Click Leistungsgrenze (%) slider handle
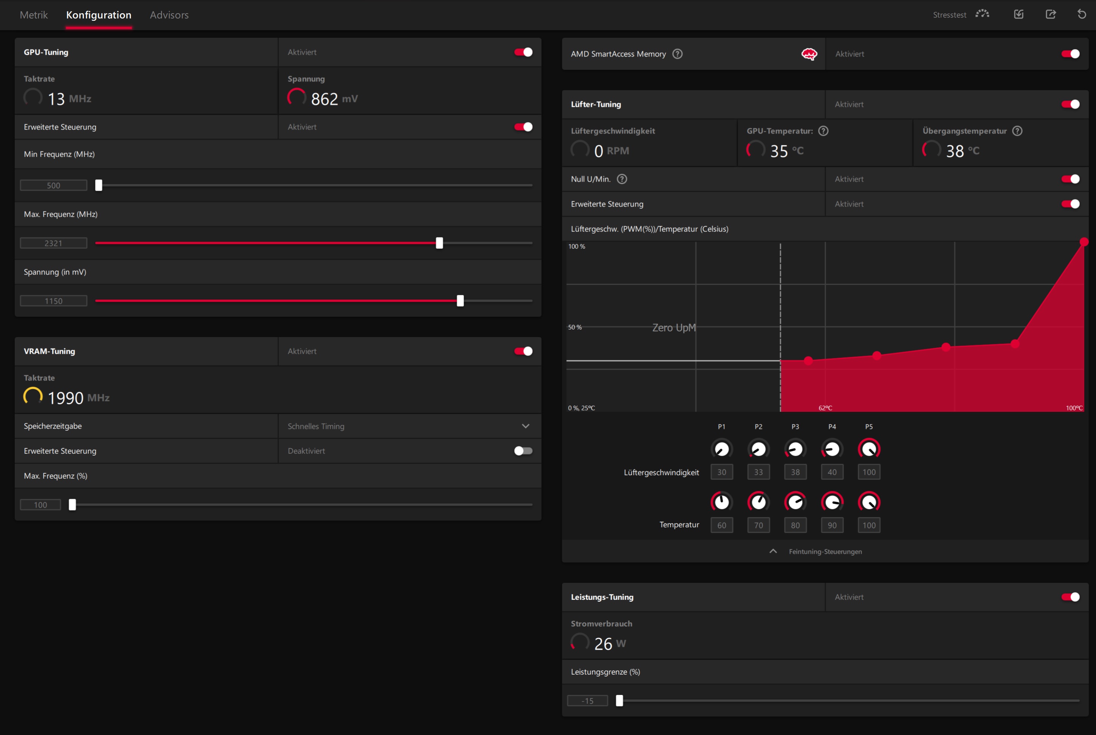This screenshot has height=735, width=1096. click(x=619, y=700)
